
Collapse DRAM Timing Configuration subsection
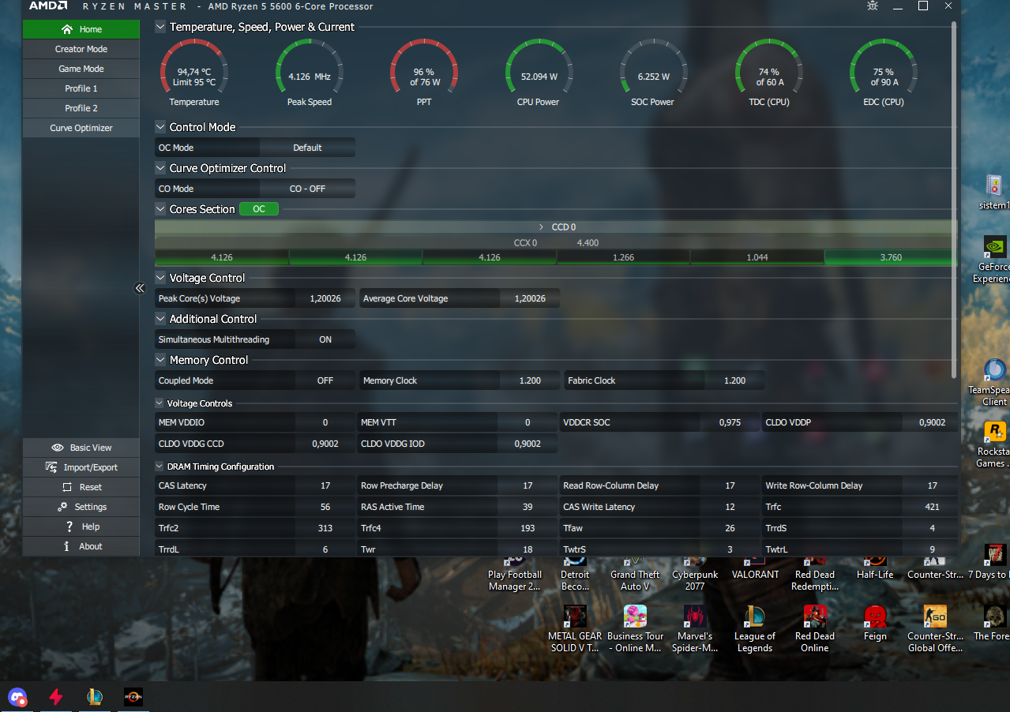[160, 467]
